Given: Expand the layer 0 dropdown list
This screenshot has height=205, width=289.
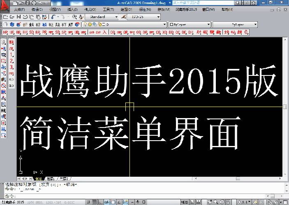Looking at the screenshot, I should 165,25.
